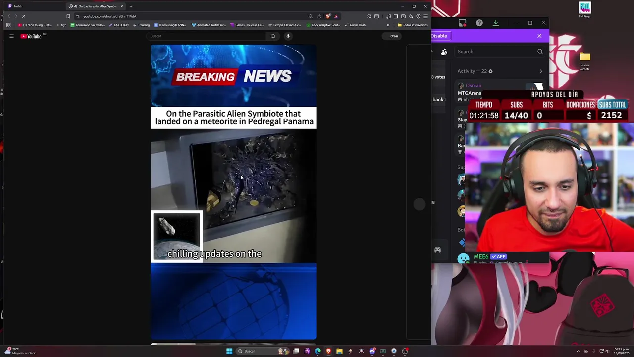The height and width of the screenshot is (357, 634).
Task: Open the browser extensions puzzle icon
Action: click(x=369, y=16)
